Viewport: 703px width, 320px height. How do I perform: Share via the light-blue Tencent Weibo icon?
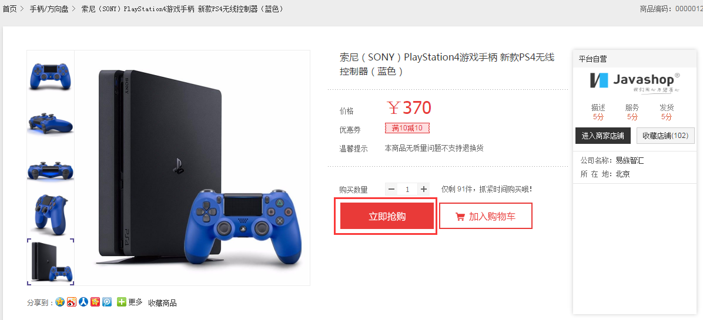[107, 302]
